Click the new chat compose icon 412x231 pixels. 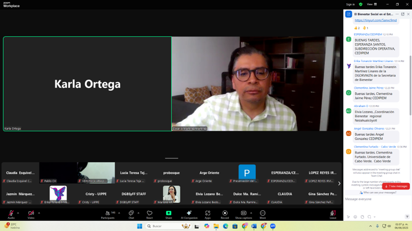[x=348, y=14]
